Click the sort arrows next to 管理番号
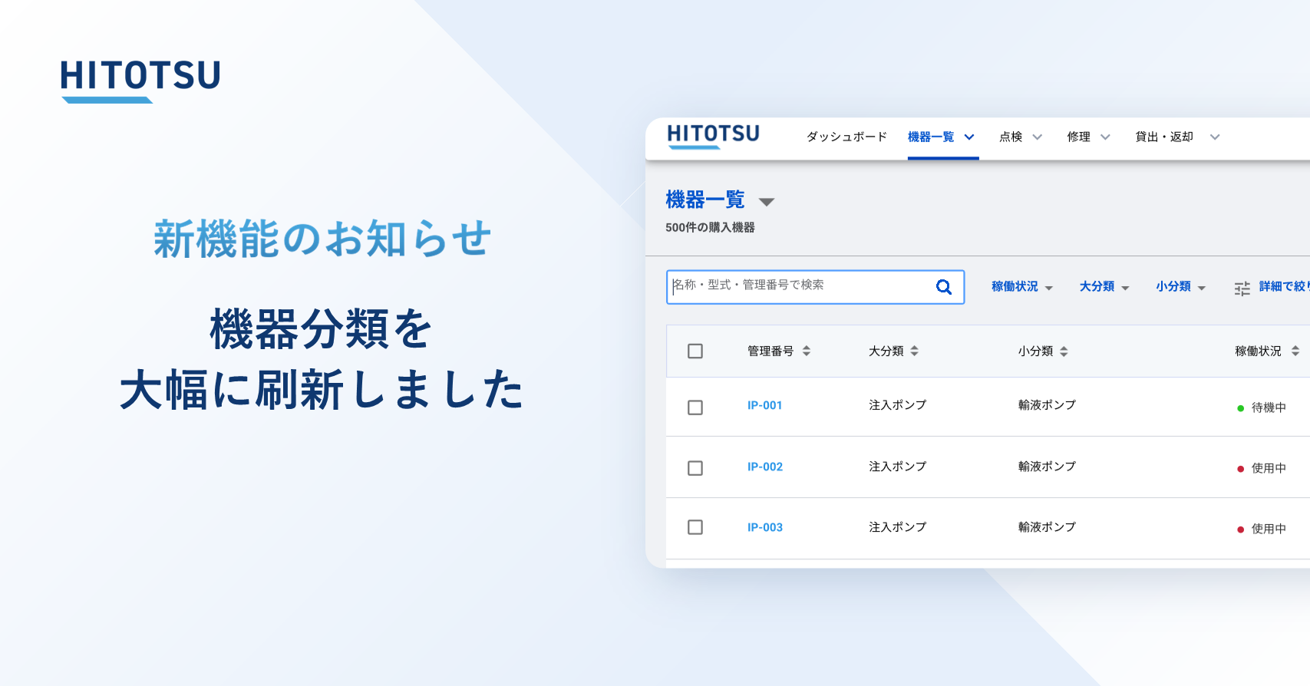The image size is (1310, 686). point(807,351)
